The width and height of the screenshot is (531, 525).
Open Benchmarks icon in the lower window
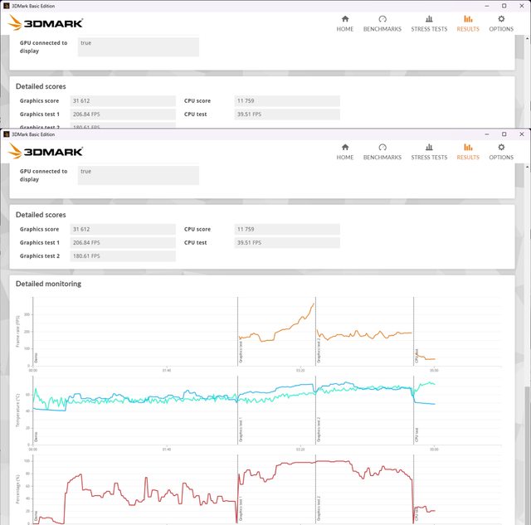(382, 151)
